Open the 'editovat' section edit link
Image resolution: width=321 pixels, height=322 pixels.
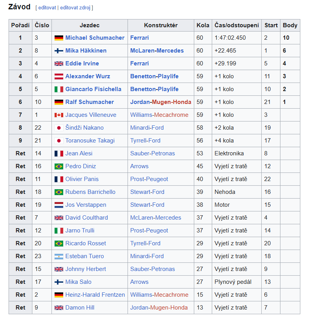[47, 8]
